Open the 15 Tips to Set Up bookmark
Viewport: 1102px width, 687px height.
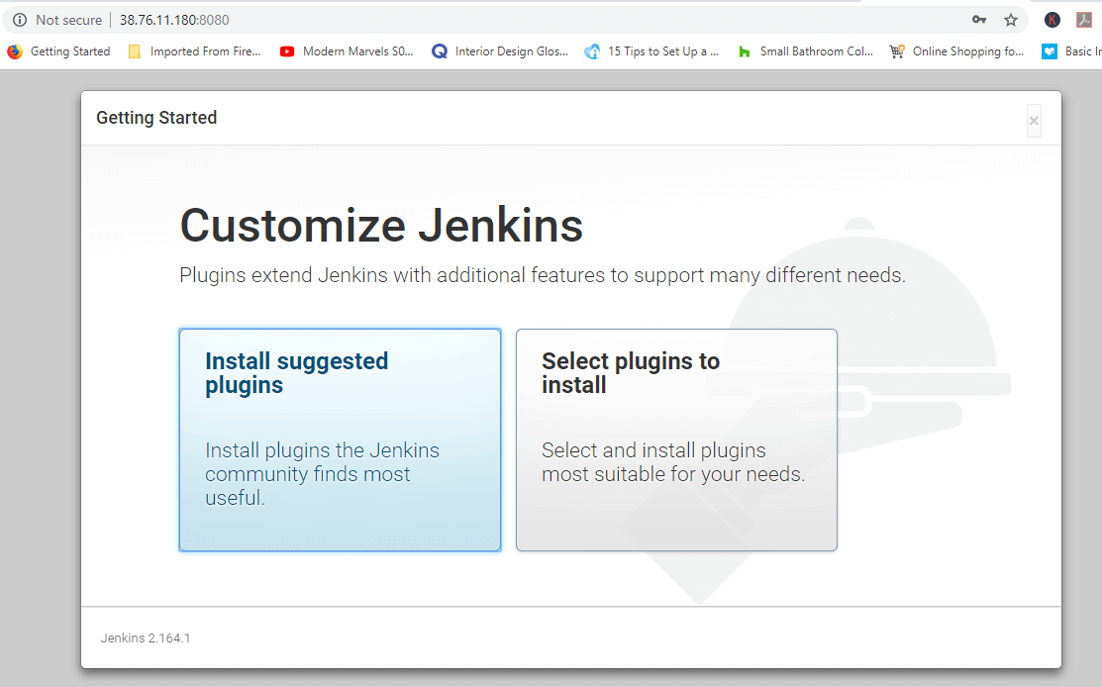(651, 51)
